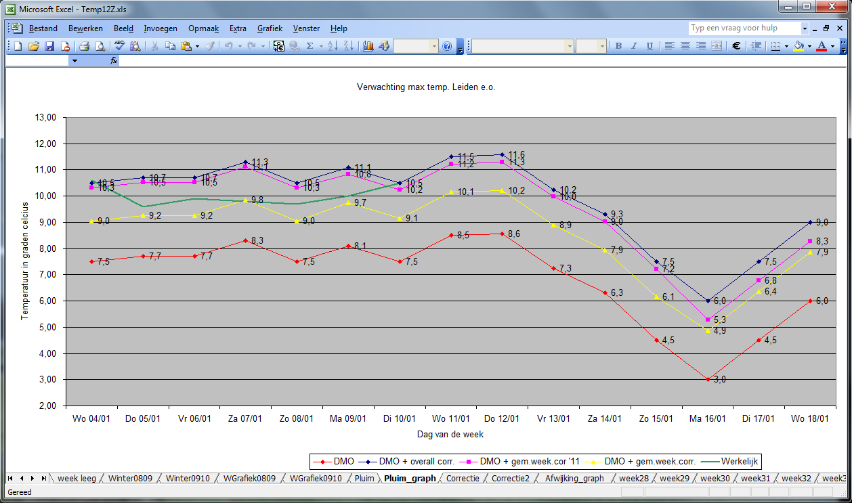Click Merge and Center icon
The height and width of the screenshot is (503, 852).
click(x=717, y=46)
